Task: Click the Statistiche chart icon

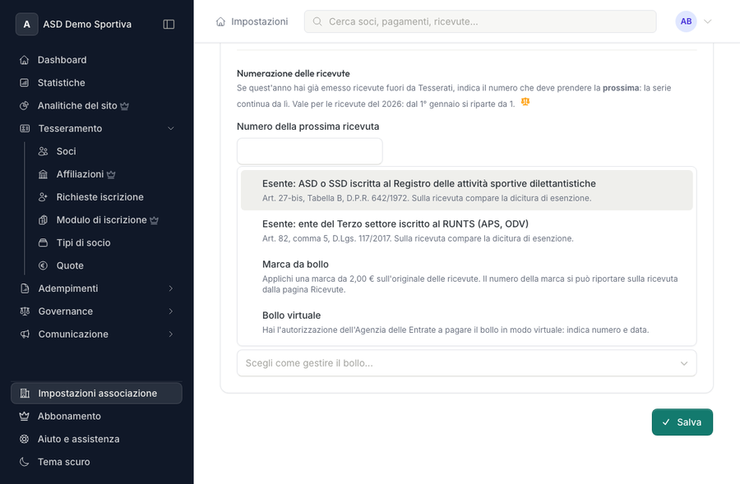Action: (x=25, y=82)
